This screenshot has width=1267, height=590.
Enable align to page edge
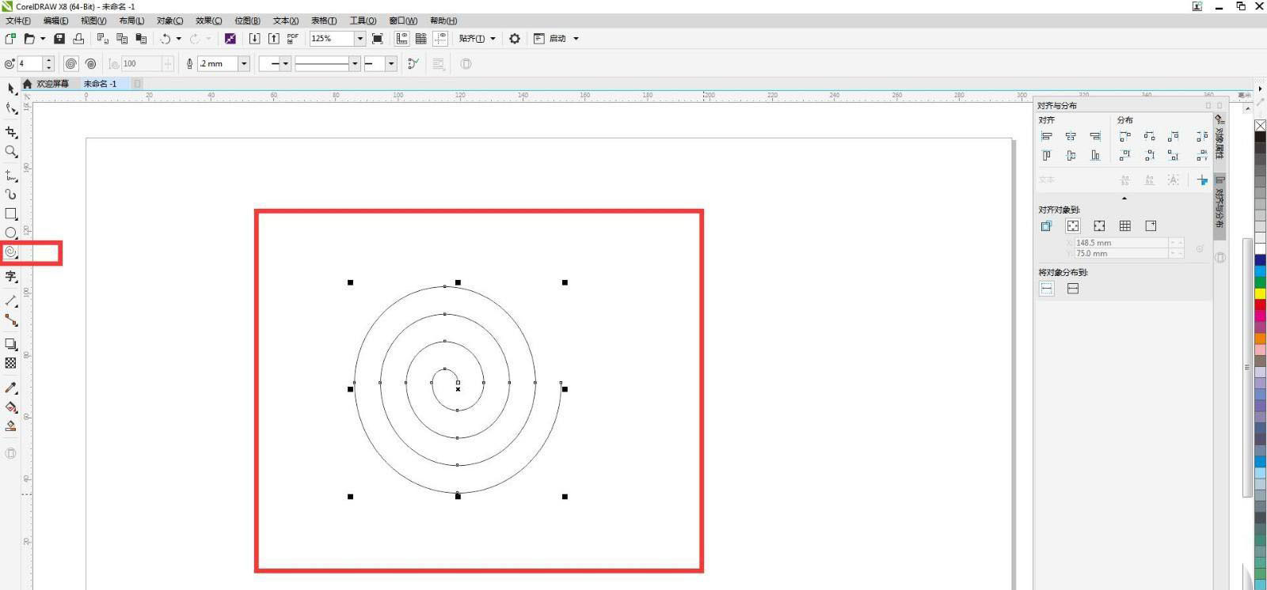coord(1073,226)
